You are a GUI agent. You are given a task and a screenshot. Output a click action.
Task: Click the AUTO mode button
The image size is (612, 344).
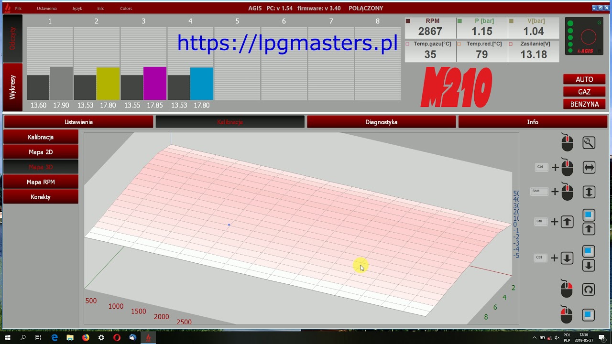pos(584,79)
